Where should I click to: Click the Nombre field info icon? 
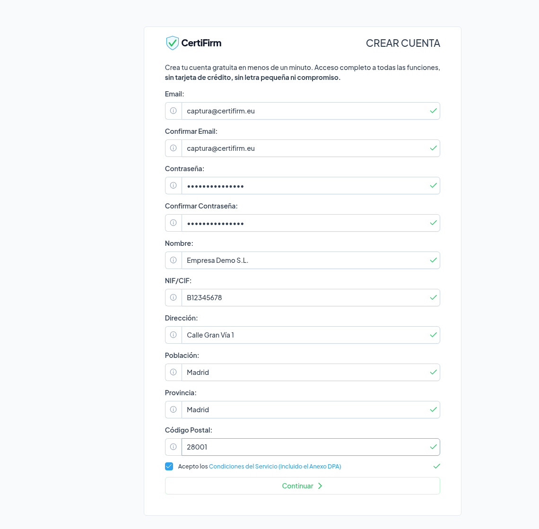tap(174, 260)
